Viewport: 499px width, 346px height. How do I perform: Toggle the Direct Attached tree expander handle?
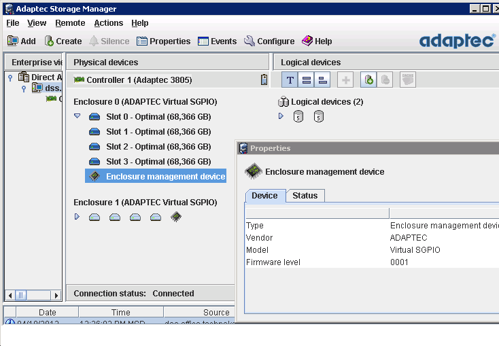10,77
